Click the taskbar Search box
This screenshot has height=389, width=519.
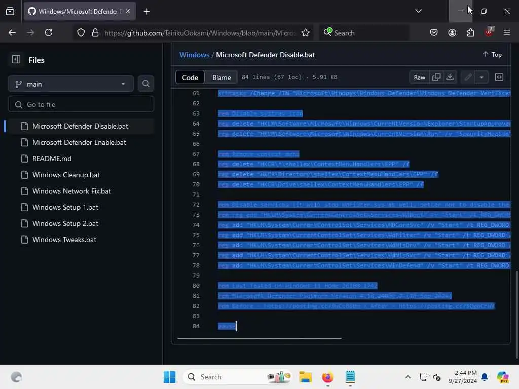(x=237, y=377)
